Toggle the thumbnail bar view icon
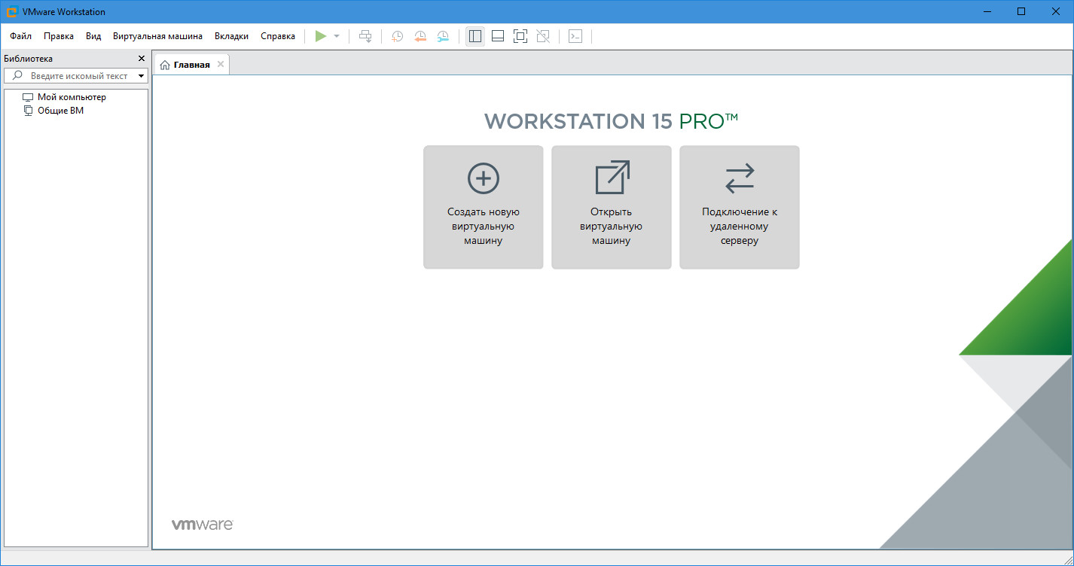This screenshot has width=1074, height=566. pyautogui.click(x=498, y=36)
